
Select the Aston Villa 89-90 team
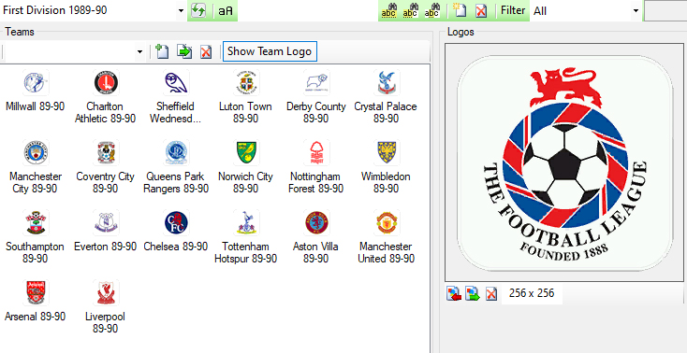(316, 236)
